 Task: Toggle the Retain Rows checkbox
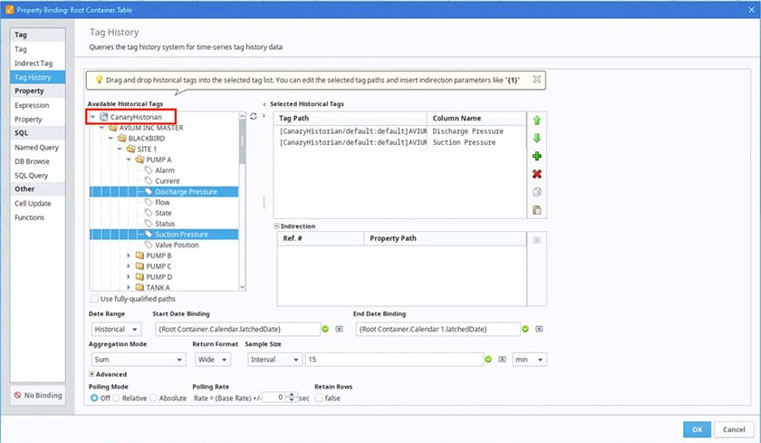click(319, 398)
